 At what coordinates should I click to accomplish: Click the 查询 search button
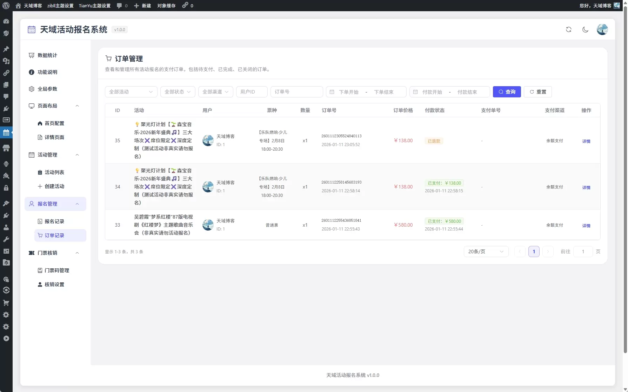(507, 92)
